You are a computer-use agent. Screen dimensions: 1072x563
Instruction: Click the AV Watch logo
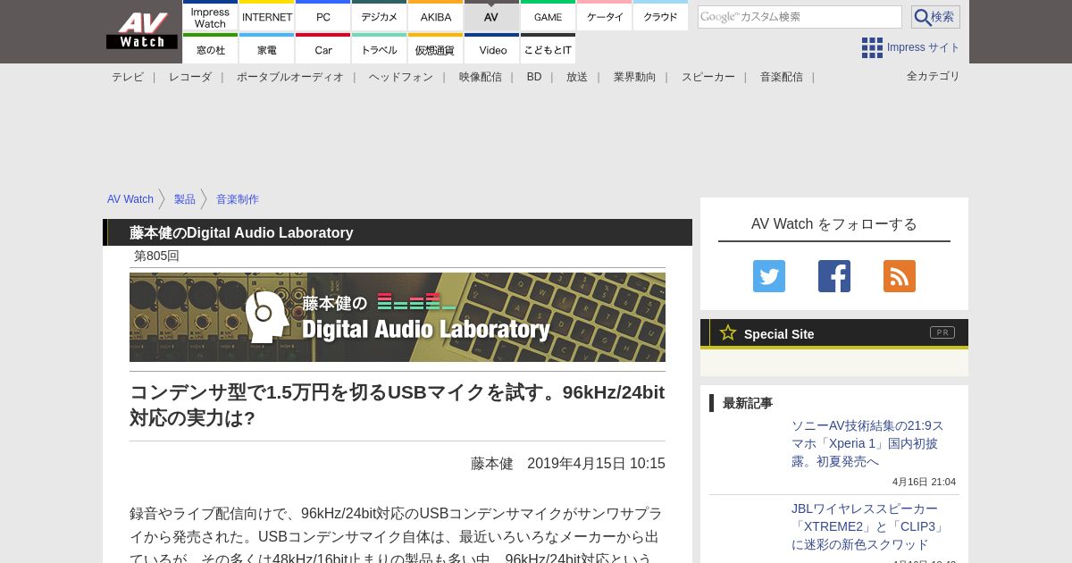pyautogui.click(x=141, y=30)
